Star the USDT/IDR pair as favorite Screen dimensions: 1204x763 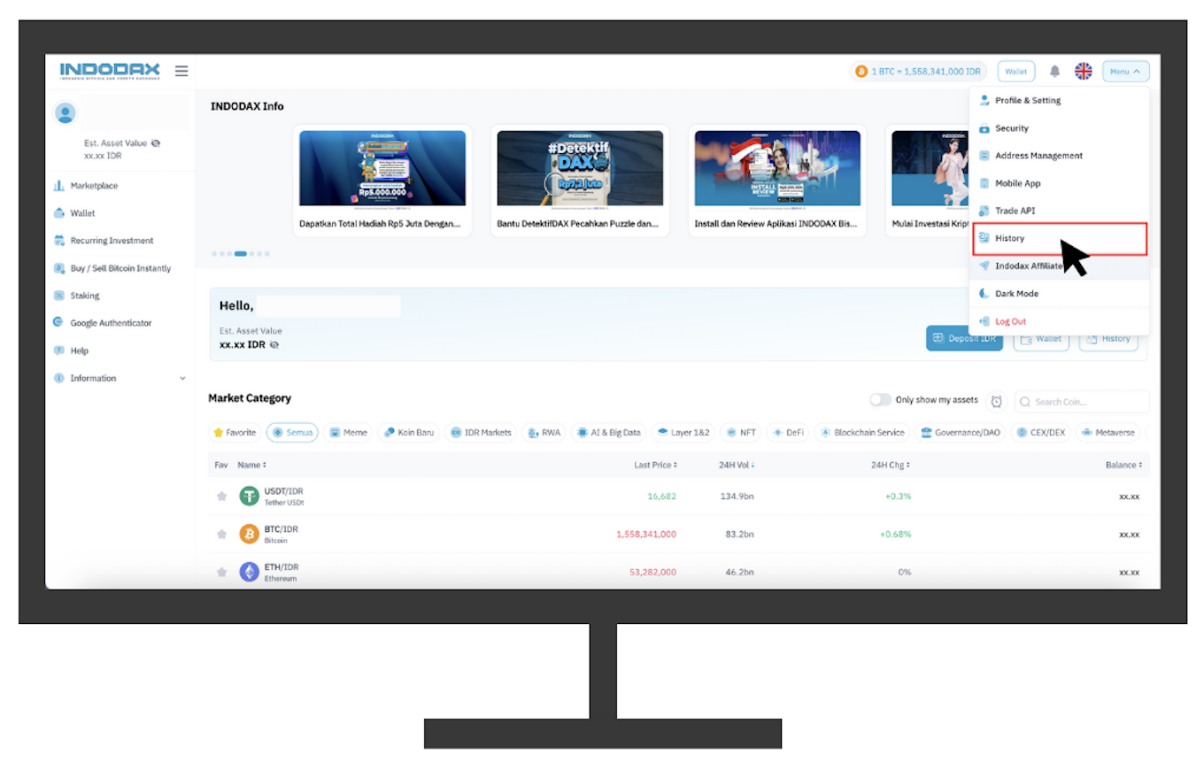(x=222, y=497)
